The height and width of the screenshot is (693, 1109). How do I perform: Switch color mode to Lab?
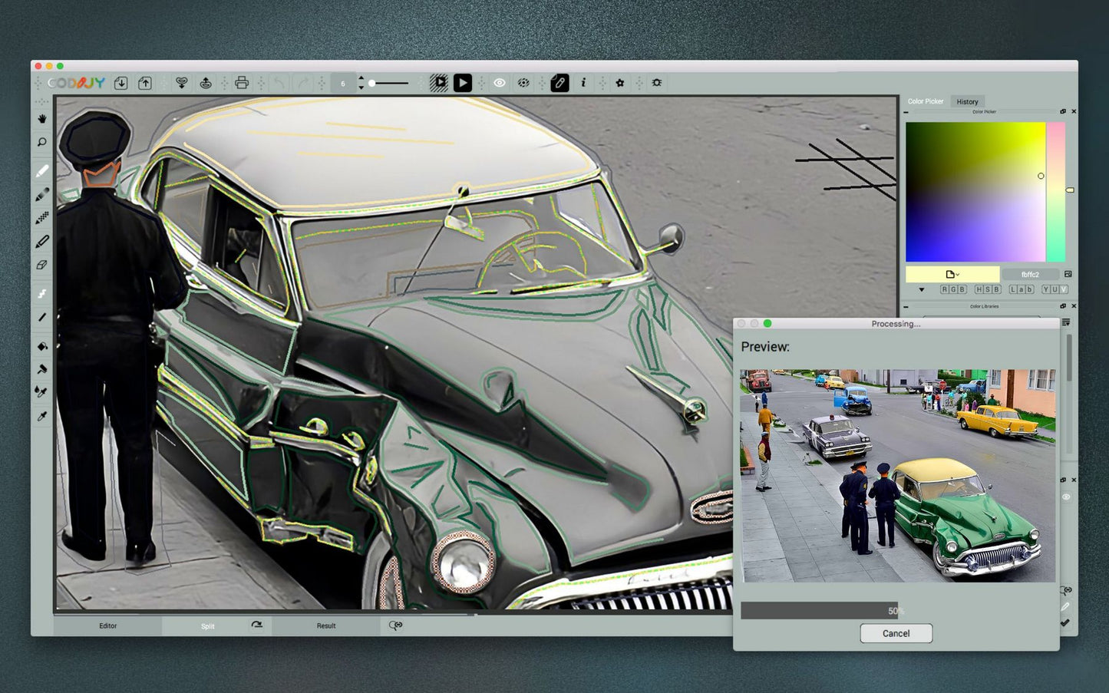1022,289
